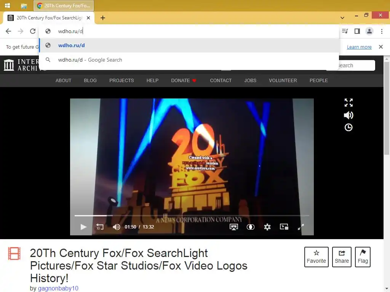
Task: Close the 20Th Century Fox browser tab
Action: tap(88, 18)
